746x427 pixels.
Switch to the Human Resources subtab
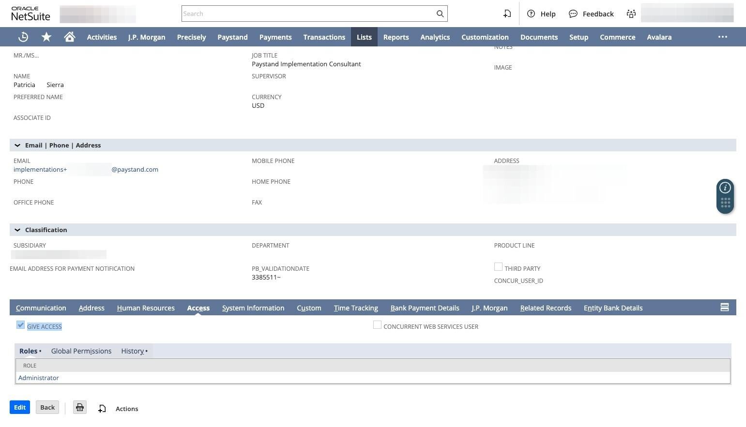[x=146, y=308]
